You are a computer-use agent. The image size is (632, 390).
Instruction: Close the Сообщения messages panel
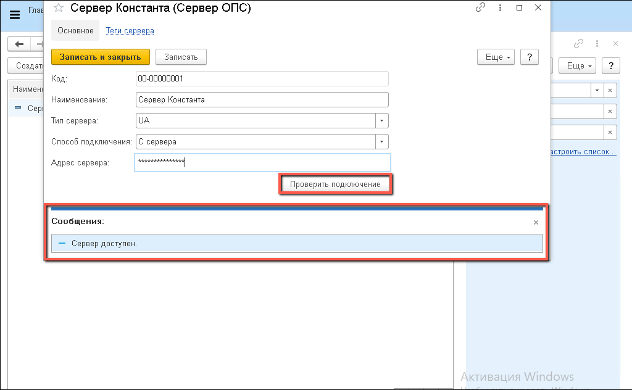click(536, 222)
